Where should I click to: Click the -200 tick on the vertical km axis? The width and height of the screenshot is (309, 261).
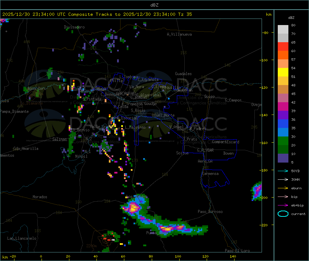264,198
